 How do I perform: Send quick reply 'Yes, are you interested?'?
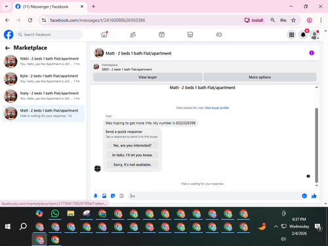point(133,146)
